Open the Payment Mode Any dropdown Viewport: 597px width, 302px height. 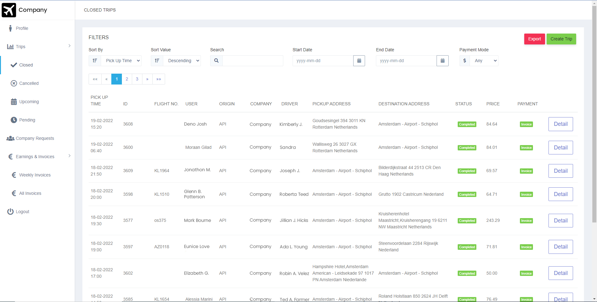tap(484, 61)
